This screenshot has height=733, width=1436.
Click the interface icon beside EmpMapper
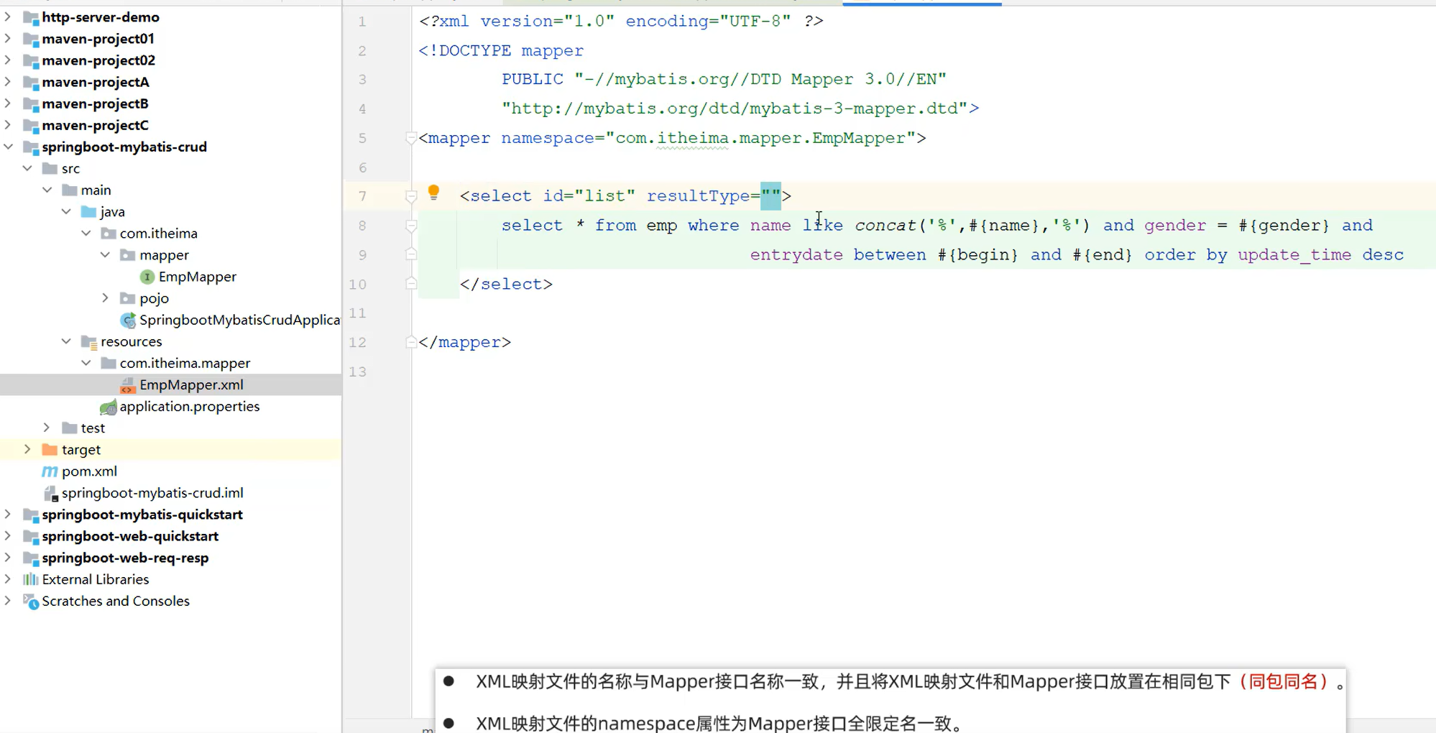(147, 277)
